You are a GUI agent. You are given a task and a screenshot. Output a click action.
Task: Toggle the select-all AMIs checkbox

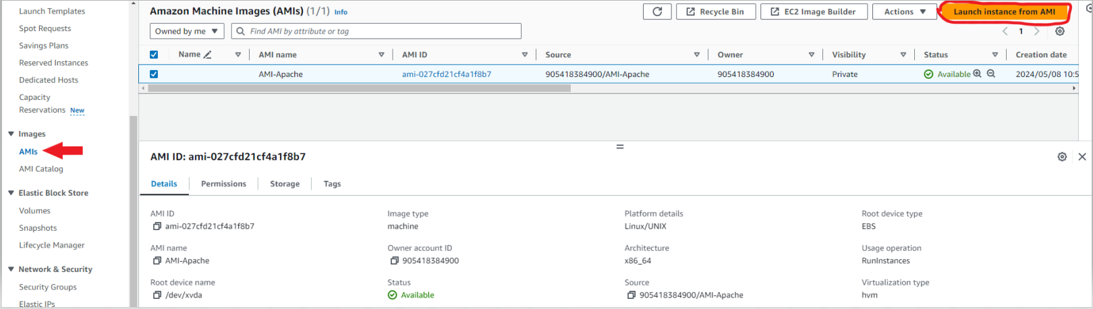154,55
